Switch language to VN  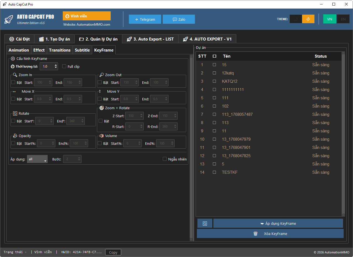coord(330,19)
